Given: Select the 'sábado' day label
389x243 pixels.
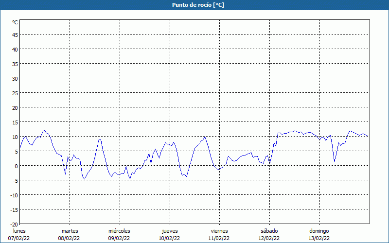Looking at the screenshot, I should [x=269, y=231].
